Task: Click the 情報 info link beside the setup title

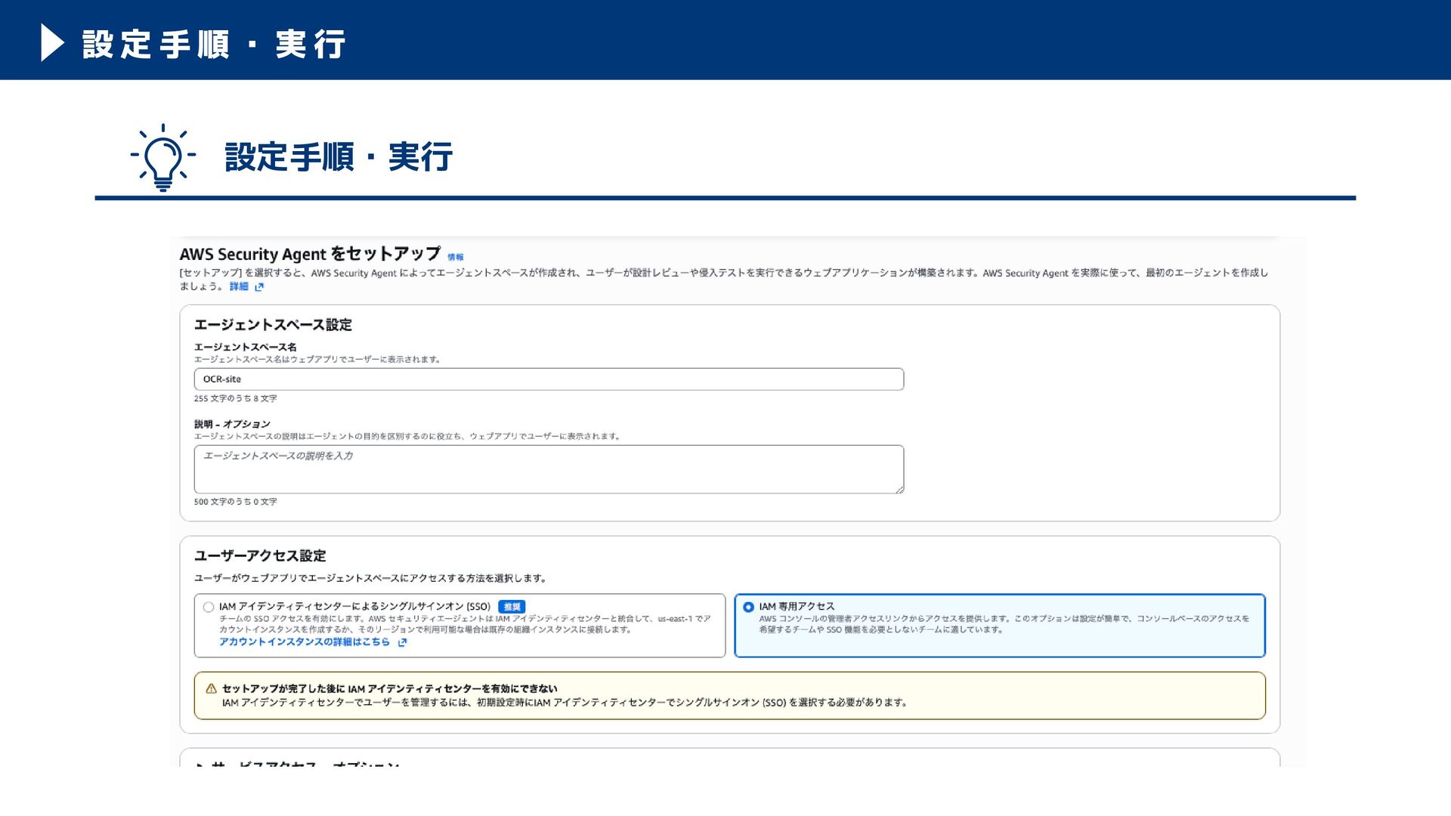Action: 455,257
